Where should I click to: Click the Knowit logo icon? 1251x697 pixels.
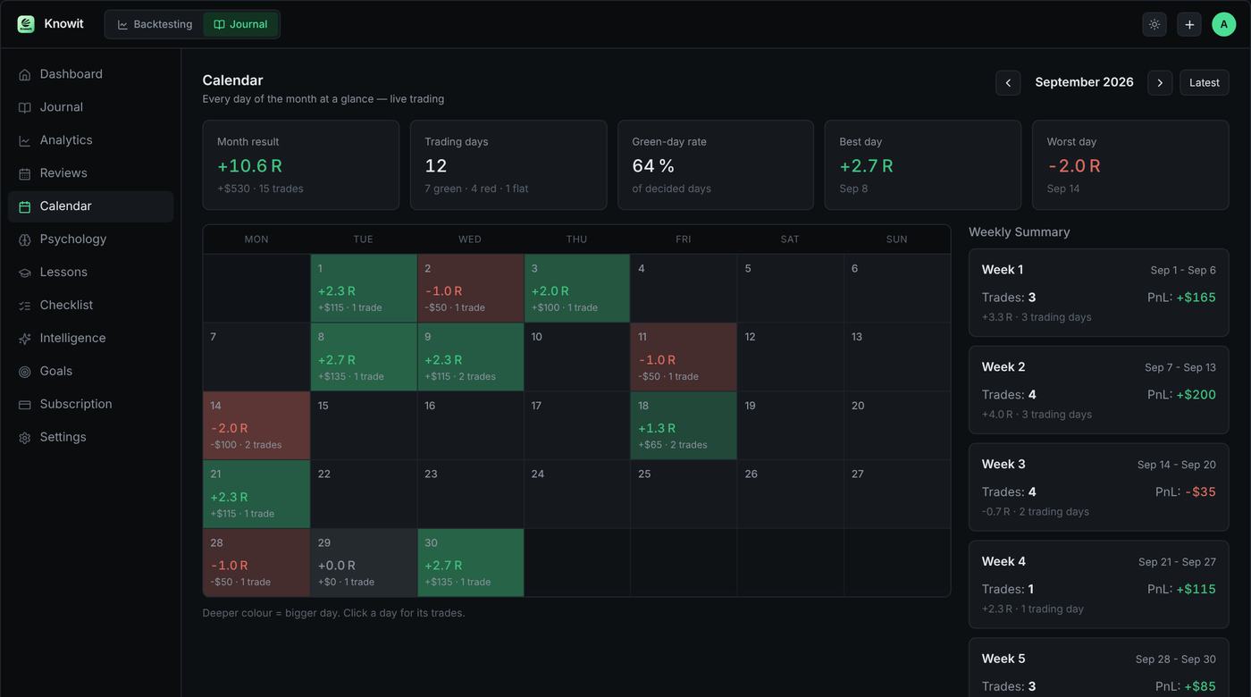tap(26, 24)
